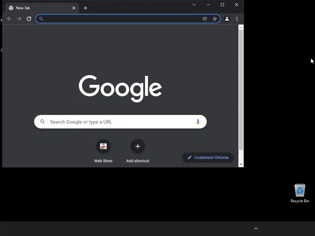The image size is (315, 236).
Task: Open Chrome's three-dot menu
Action: click(x=237, y=19)
